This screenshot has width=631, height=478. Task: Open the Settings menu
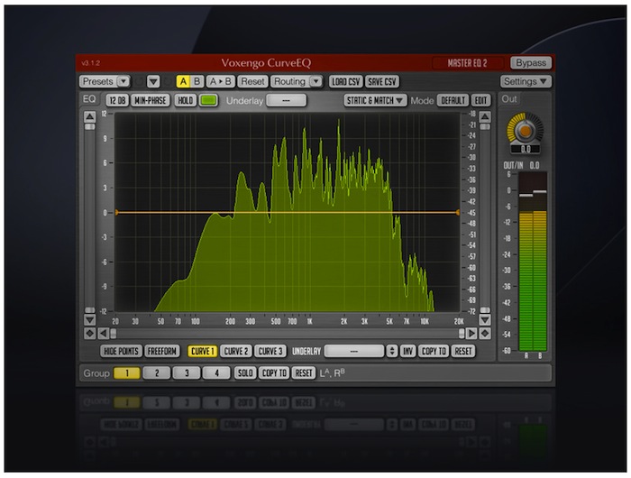click(526, 81)
